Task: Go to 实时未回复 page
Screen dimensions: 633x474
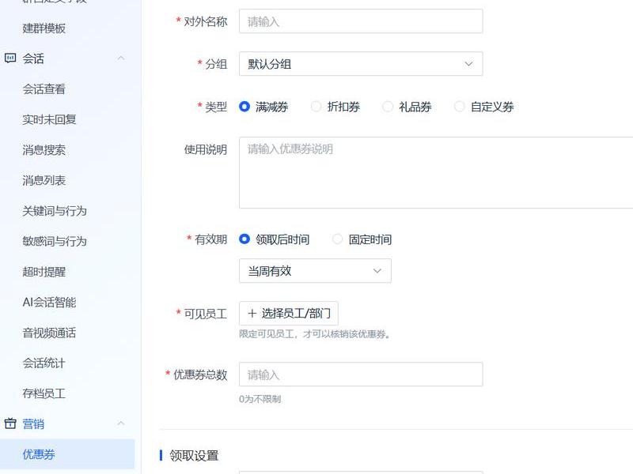Action: point(49,119)
